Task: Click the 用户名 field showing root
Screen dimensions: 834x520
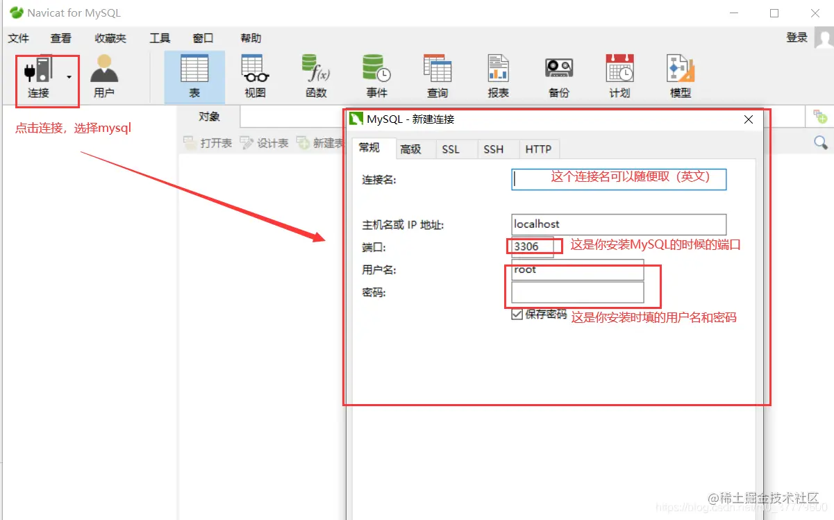Action: tap(578, 269)
